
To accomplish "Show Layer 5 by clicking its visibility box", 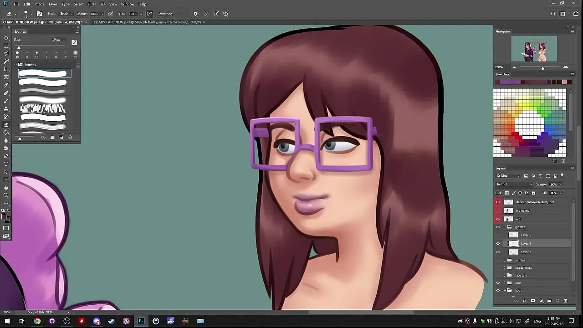I will coord(498,235).
